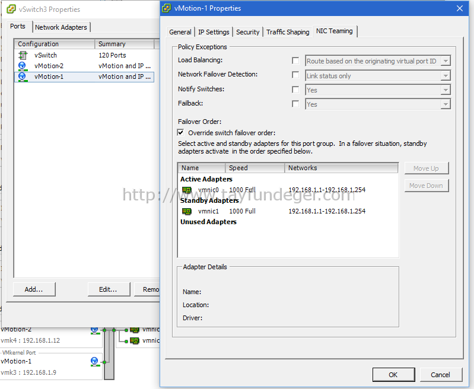Click the OK button
Image resolution: width=474 pixels, height=389 pixels.
[393, 375]
